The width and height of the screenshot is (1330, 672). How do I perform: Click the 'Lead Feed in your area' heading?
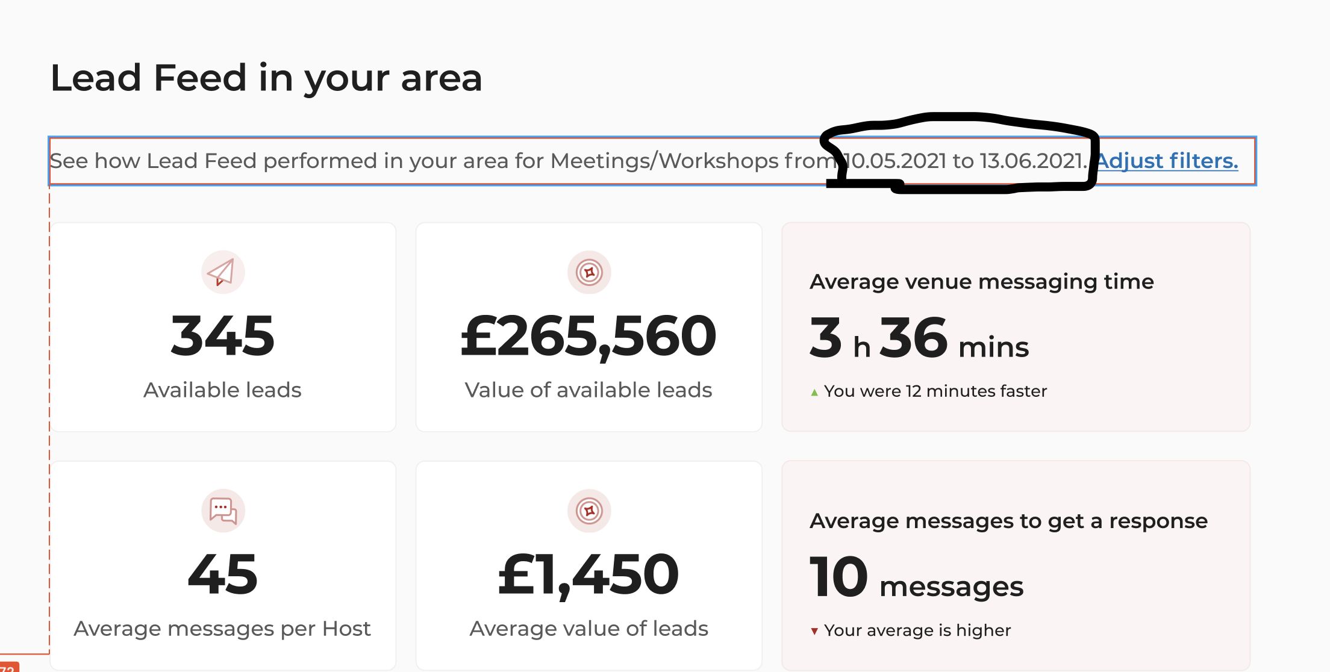(x=266, y=78)
